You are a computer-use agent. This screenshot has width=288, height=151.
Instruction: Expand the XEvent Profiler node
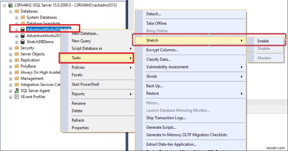pos(11,97)
